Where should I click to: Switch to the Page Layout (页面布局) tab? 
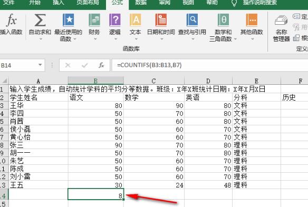coord(88,3)
